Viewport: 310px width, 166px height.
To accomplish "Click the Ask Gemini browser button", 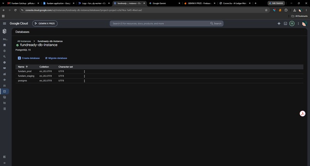I will click(276, 3).
